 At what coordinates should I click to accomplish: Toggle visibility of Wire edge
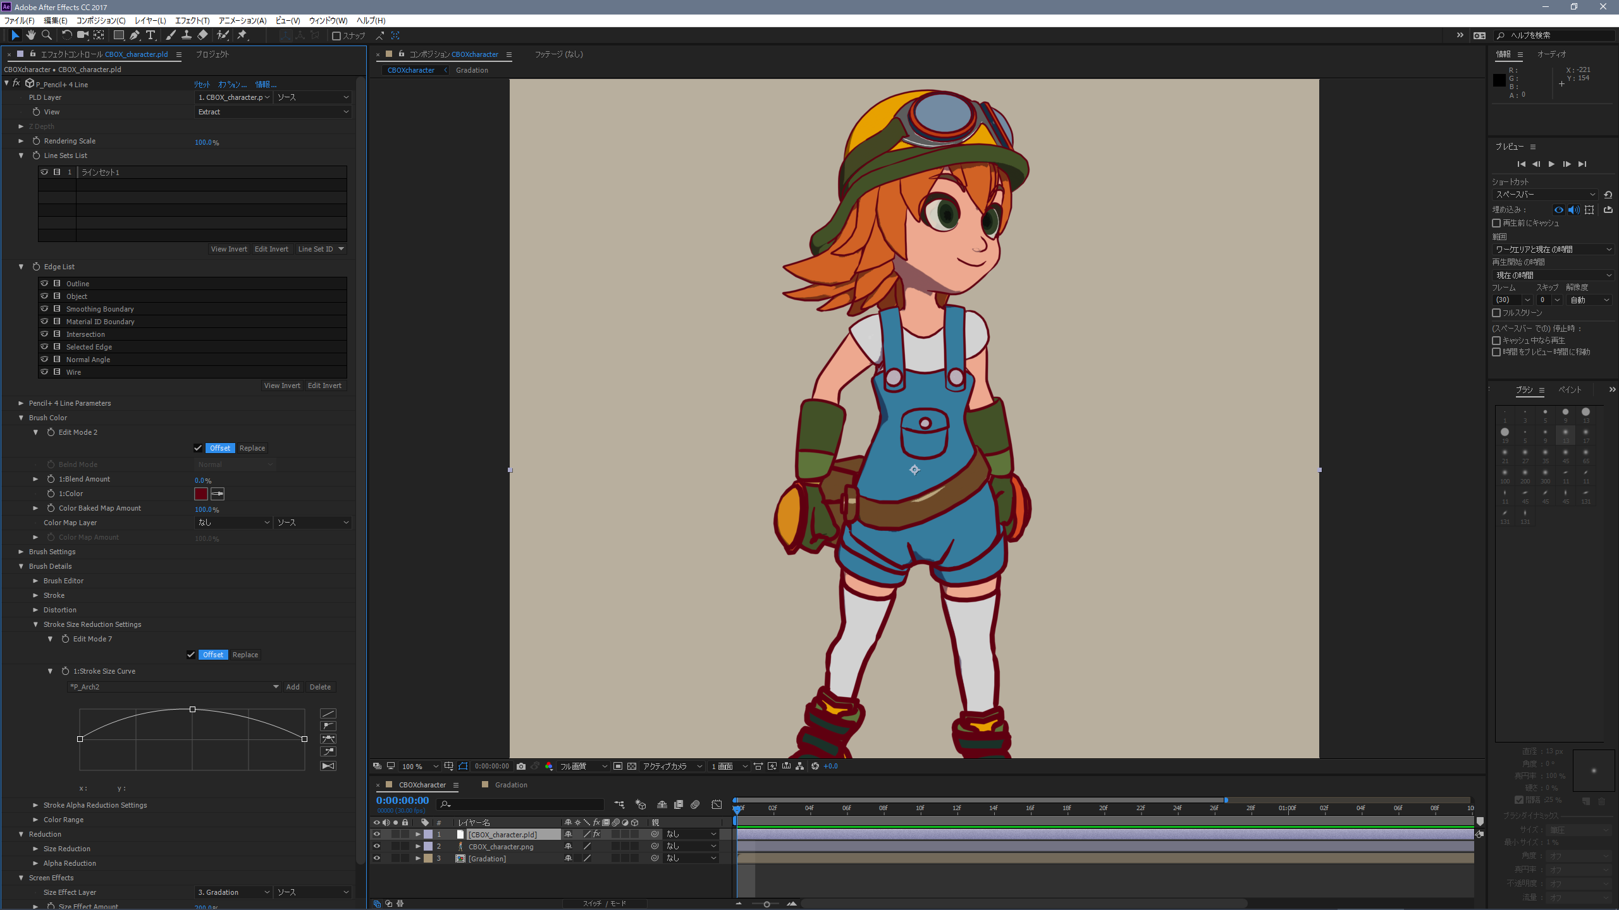click(44, 372)
